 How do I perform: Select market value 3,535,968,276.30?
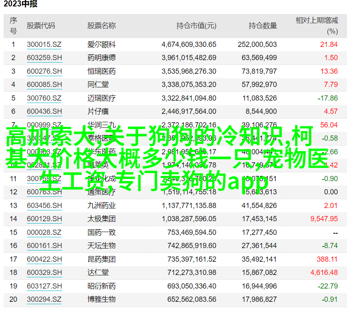[x=189, y=71]
